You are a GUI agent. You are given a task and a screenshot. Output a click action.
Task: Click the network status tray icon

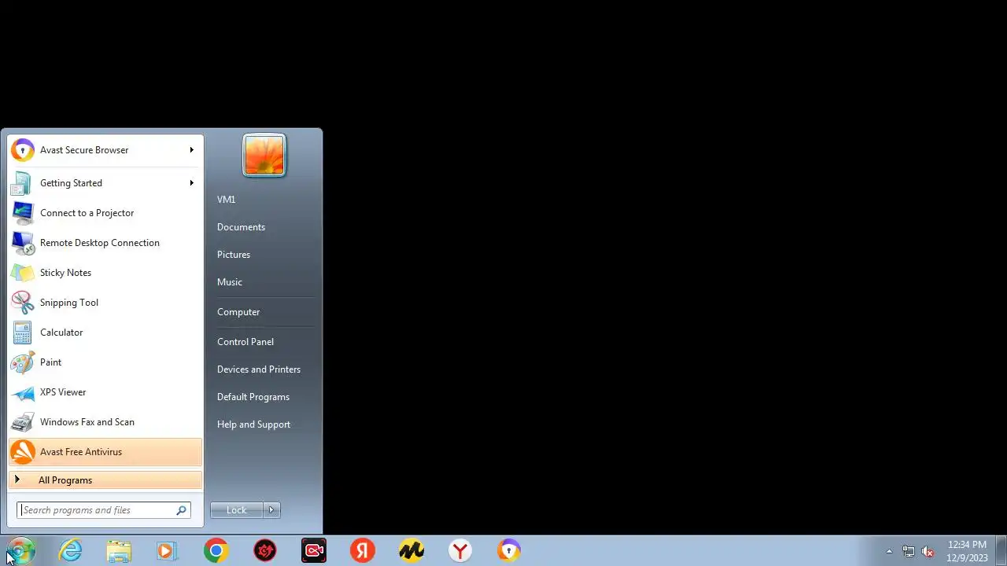click(909, 551)
